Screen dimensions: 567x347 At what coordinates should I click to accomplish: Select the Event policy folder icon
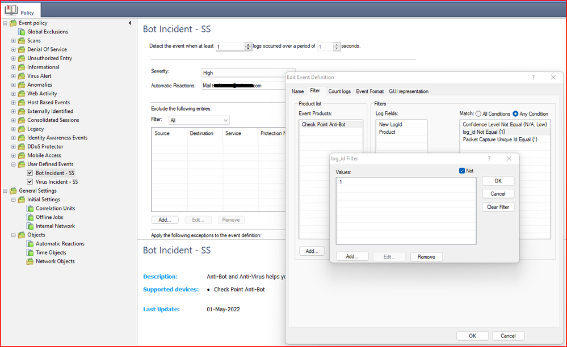[14, 23]
